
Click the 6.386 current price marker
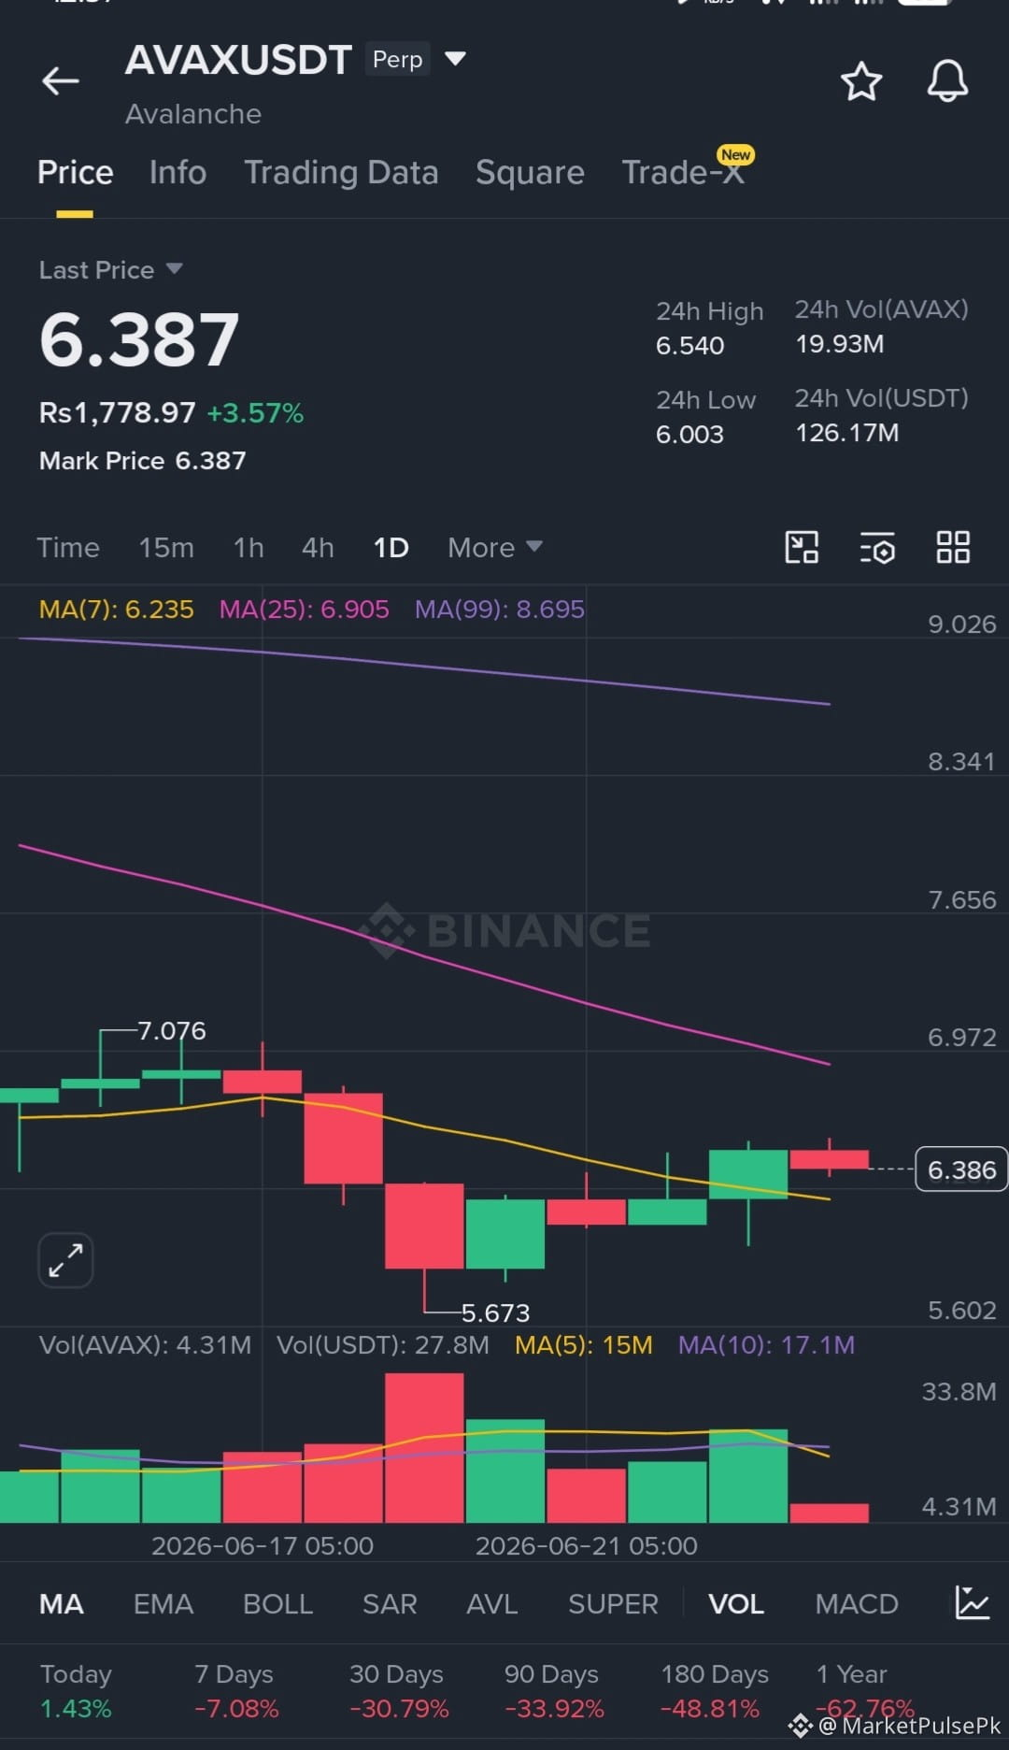click(x=961, y=1169)
